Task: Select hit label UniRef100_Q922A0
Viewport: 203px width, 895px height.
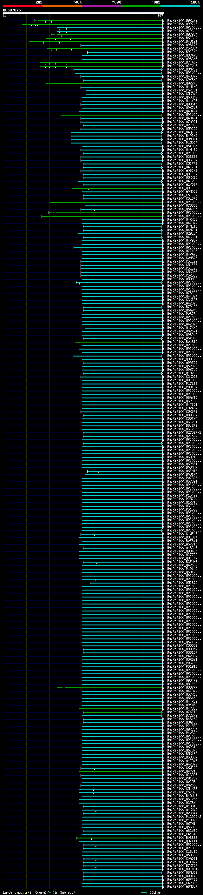Action: pos(182,83)
